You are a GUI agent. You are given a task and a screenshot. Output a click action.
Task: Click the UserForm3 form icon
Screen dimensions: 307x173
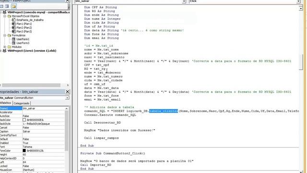pyautogui.click(x=14, y=43)
